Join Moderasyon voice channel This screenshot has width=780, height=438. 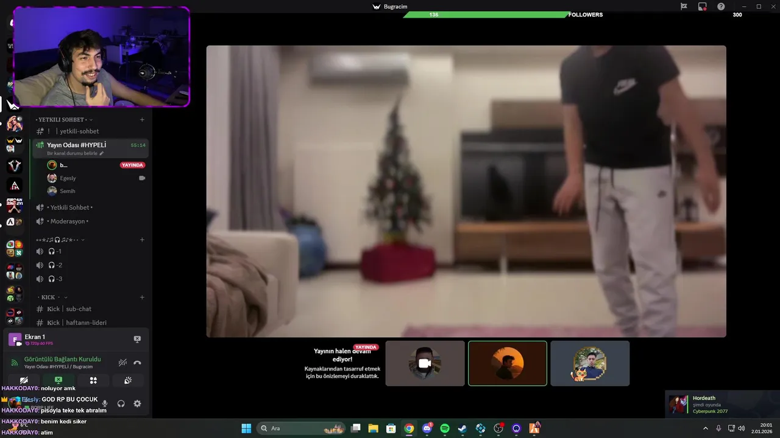pos(90,221)
